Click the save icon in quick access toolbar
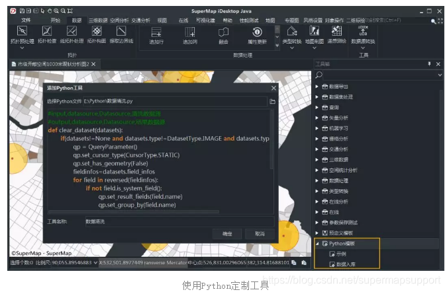 tap(22, 11)
